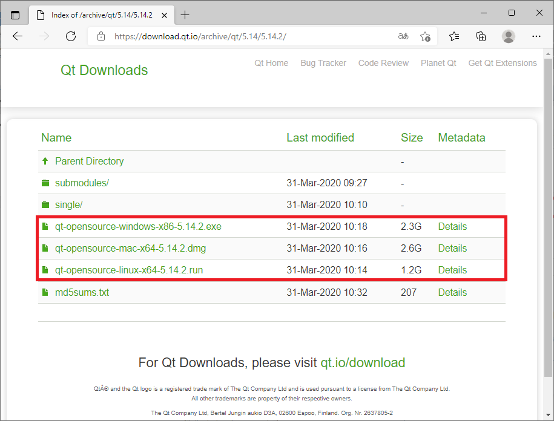Open the Collections icon

click(x=481, y=36)
